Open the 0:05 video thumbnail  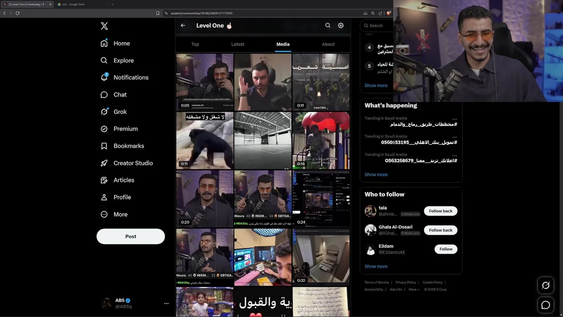[x=205, y=82]
